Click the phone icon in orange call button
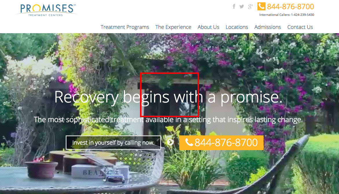Screen dimensions: 339x194 point(189,142)
